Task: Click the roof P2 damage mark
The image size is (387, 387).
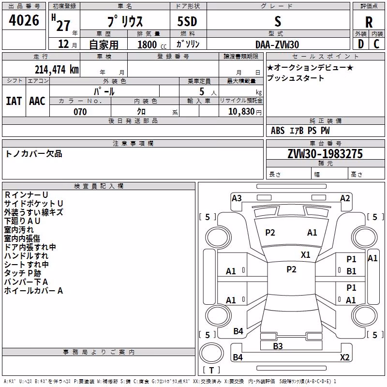Action: (291, 269)
